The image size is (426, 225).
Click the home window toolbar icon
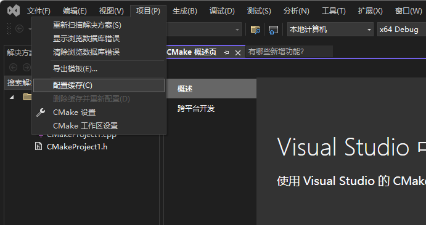[x=273, y=30]
